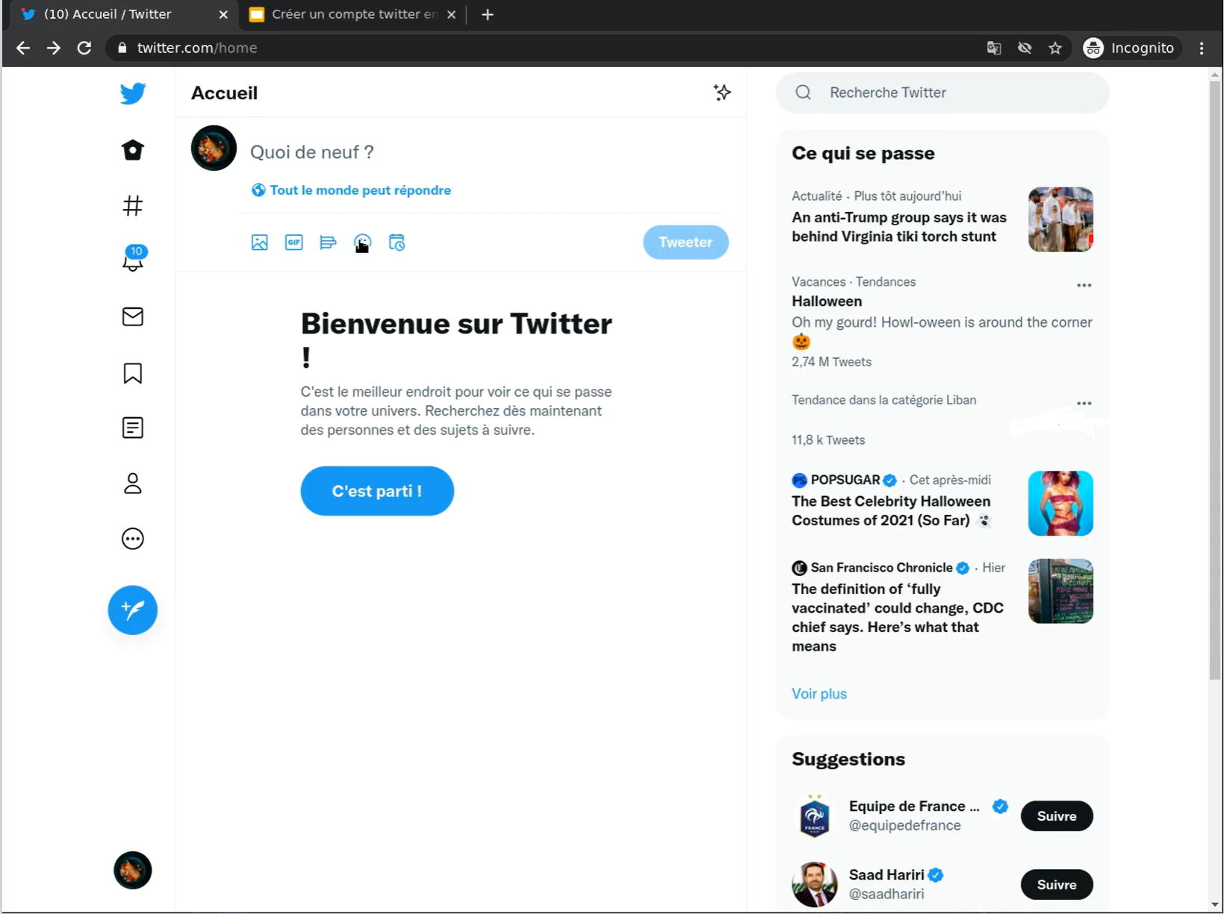1224x914 pixels.
Task: Open the Profile person icon
Action: (133, 483)
